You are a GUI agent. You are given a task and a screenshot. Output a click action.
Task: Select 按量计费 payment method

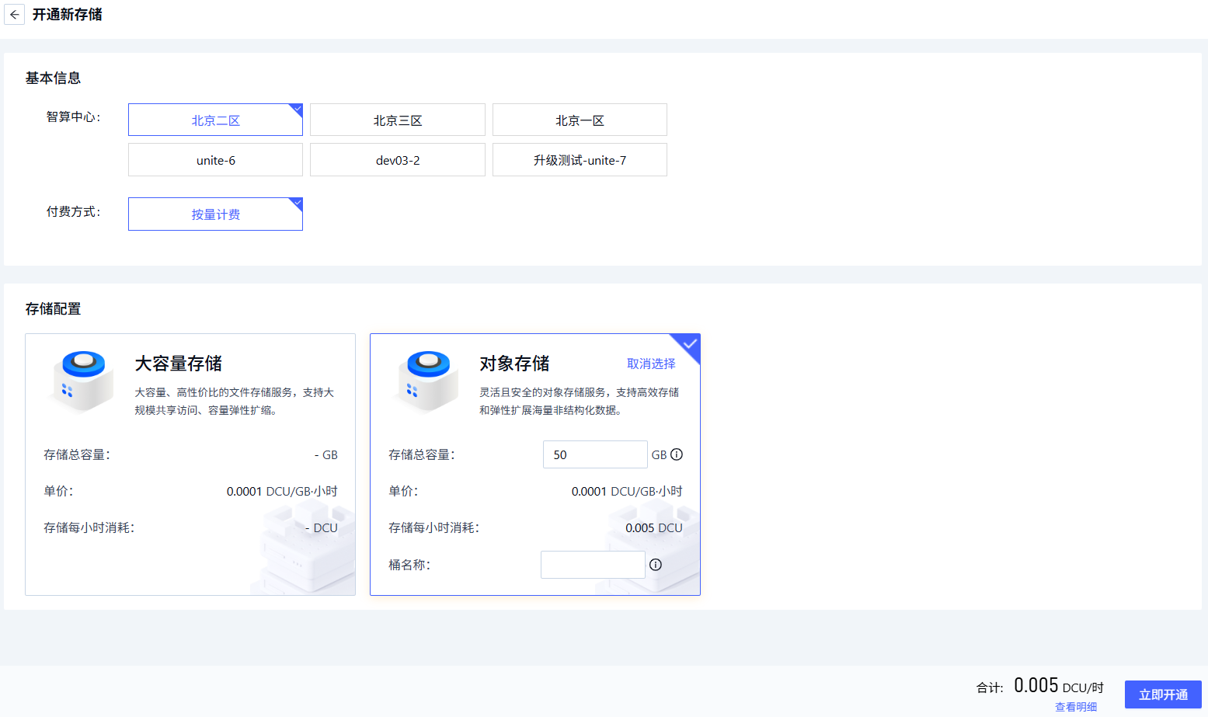[215, 214]
